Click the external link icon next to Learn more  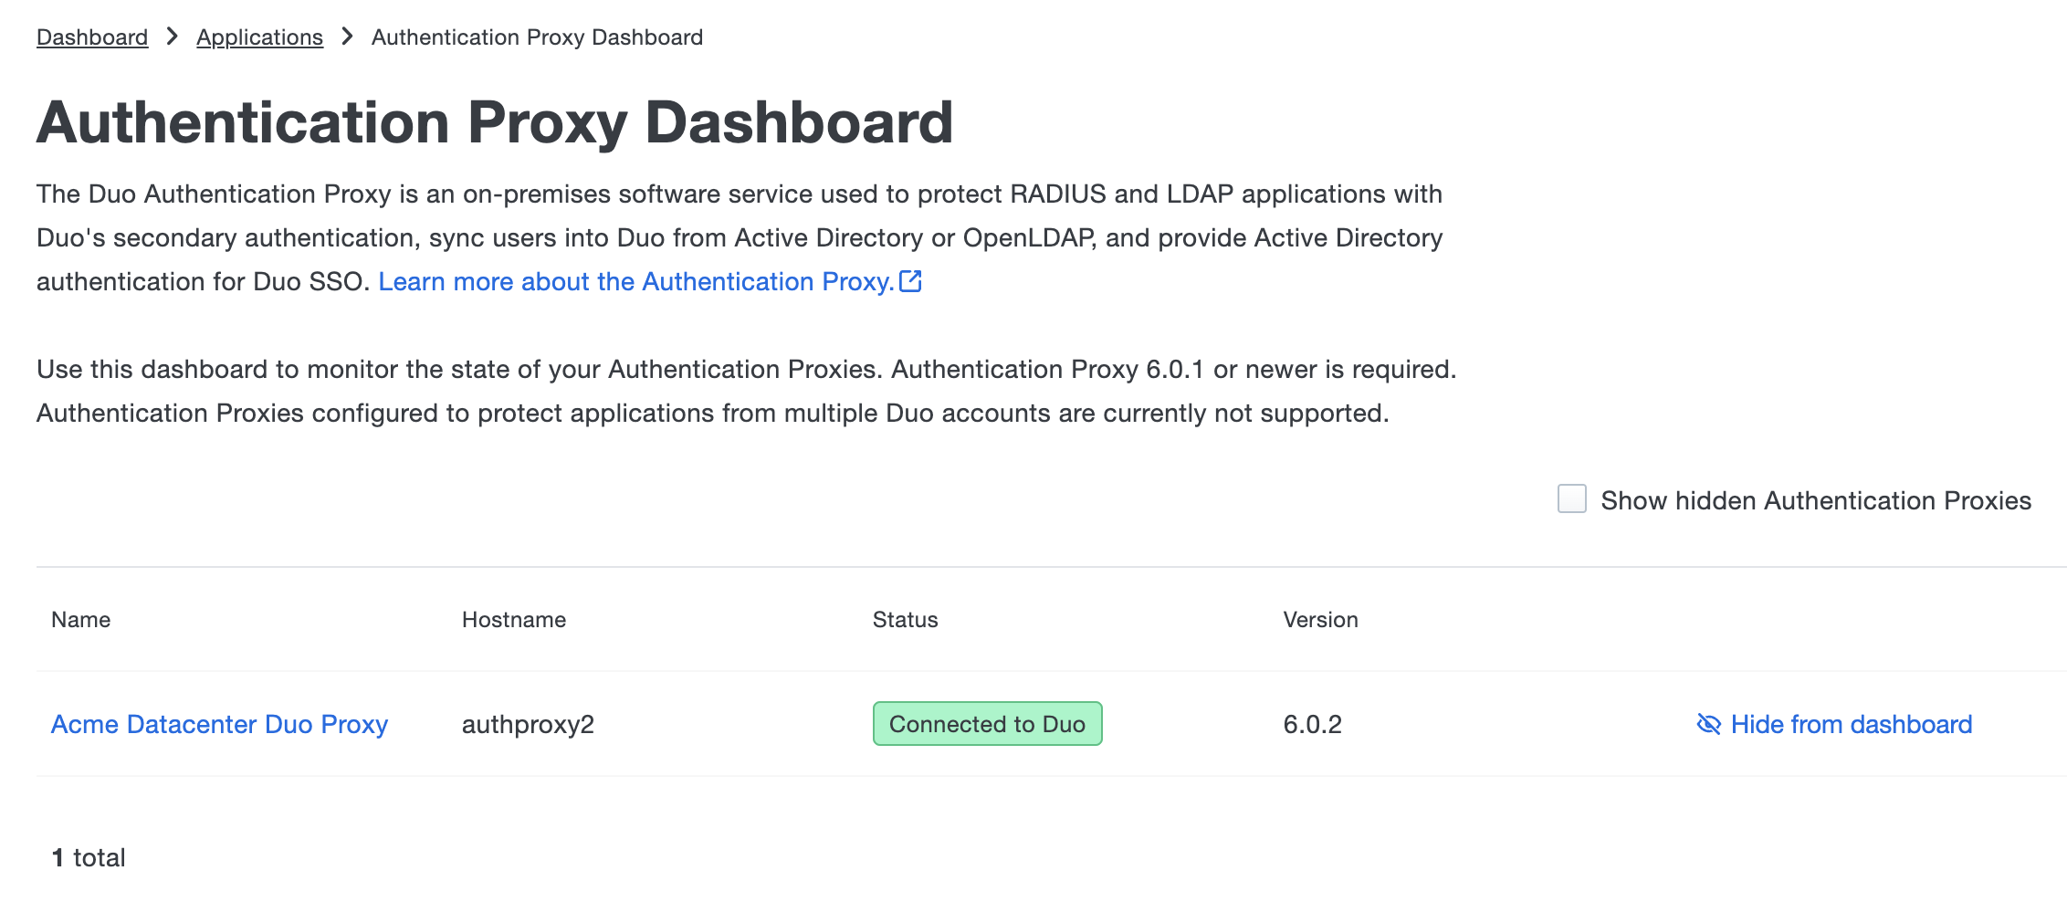[x=909, y=281]
